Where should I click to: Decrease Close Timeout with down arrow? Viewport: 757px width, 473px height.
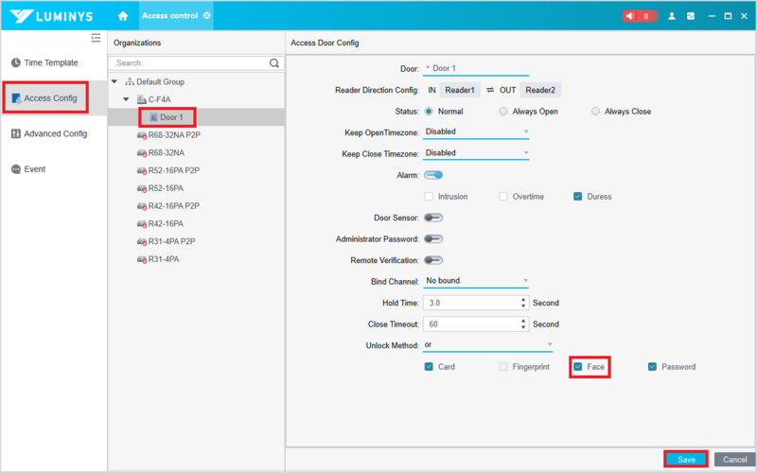(523, 327)
